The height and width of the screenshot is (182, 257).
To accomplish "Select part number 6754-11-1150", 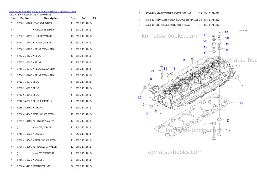I will coord(24,49).
